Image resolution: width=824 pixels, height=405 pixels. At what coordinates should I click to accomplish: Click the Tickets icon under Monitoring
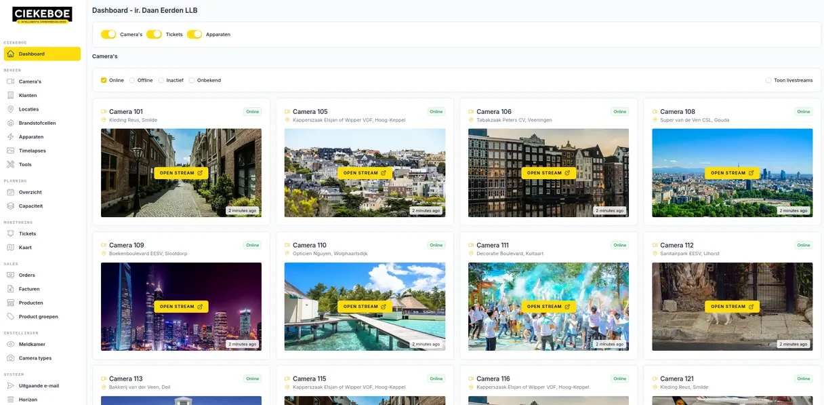point(11,233)
